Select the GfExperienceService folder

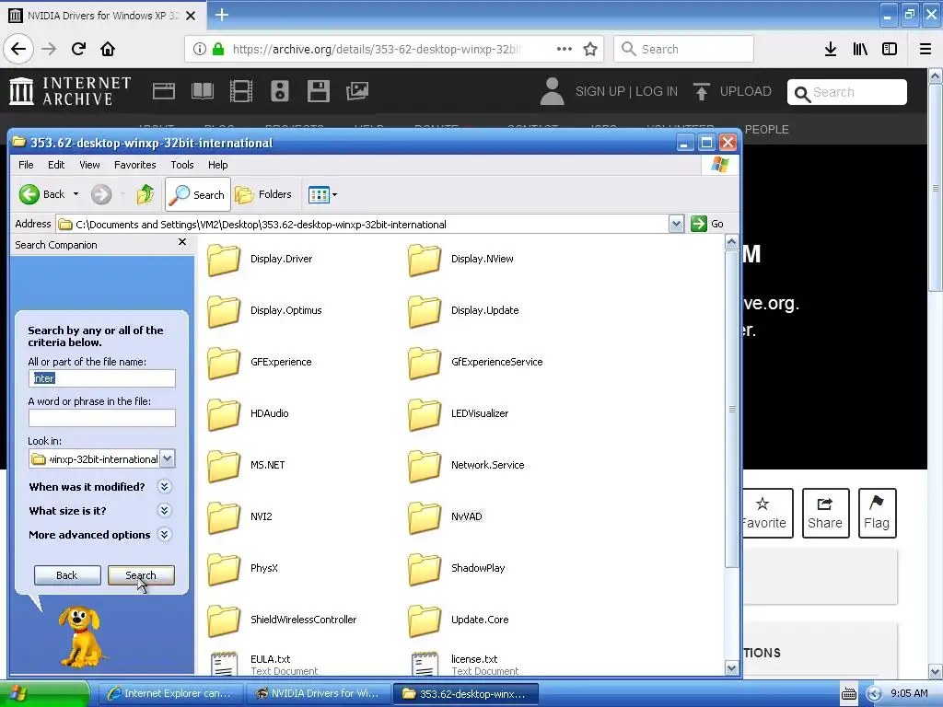475,362
